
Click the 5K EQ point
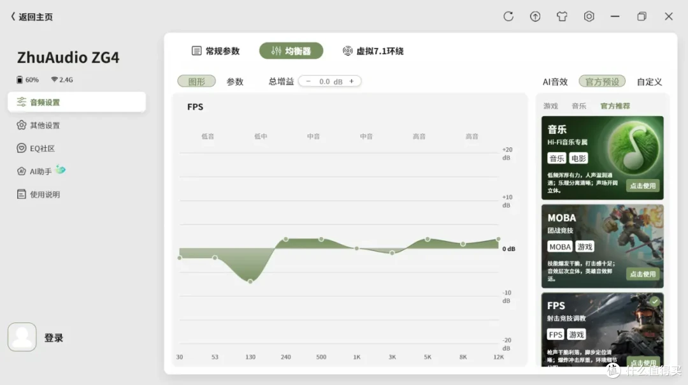[427, 239]
